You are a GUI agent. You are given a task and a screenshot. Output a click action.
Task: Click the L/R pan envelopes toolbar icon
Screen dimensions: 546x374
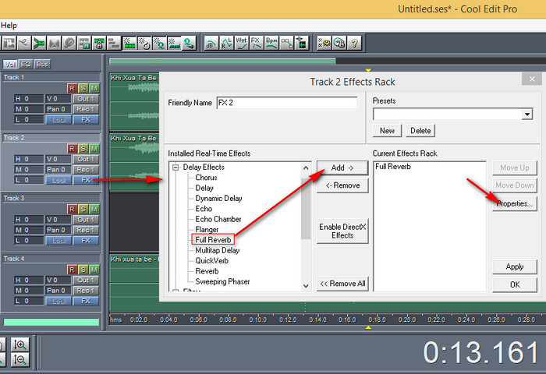(226, 44)
